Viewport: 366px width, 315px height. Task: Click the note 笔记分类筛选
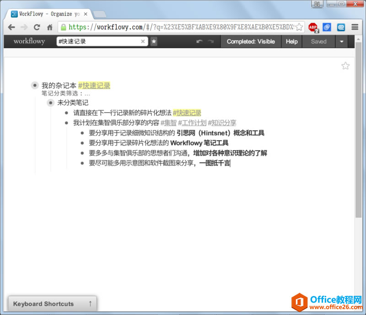65,94
